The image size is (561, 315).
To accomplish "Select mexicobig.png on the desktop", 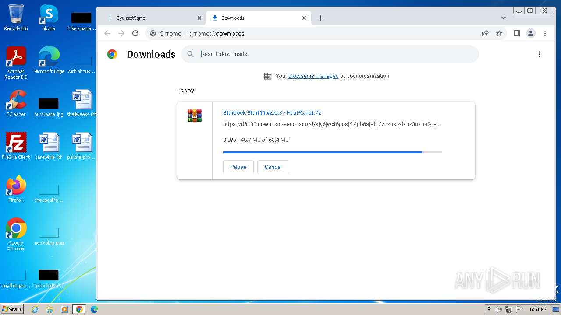I will [x=49, y=235].
